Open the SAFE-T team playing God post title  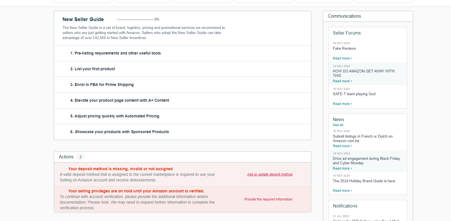pyautogui.click(x=354, y=94)
